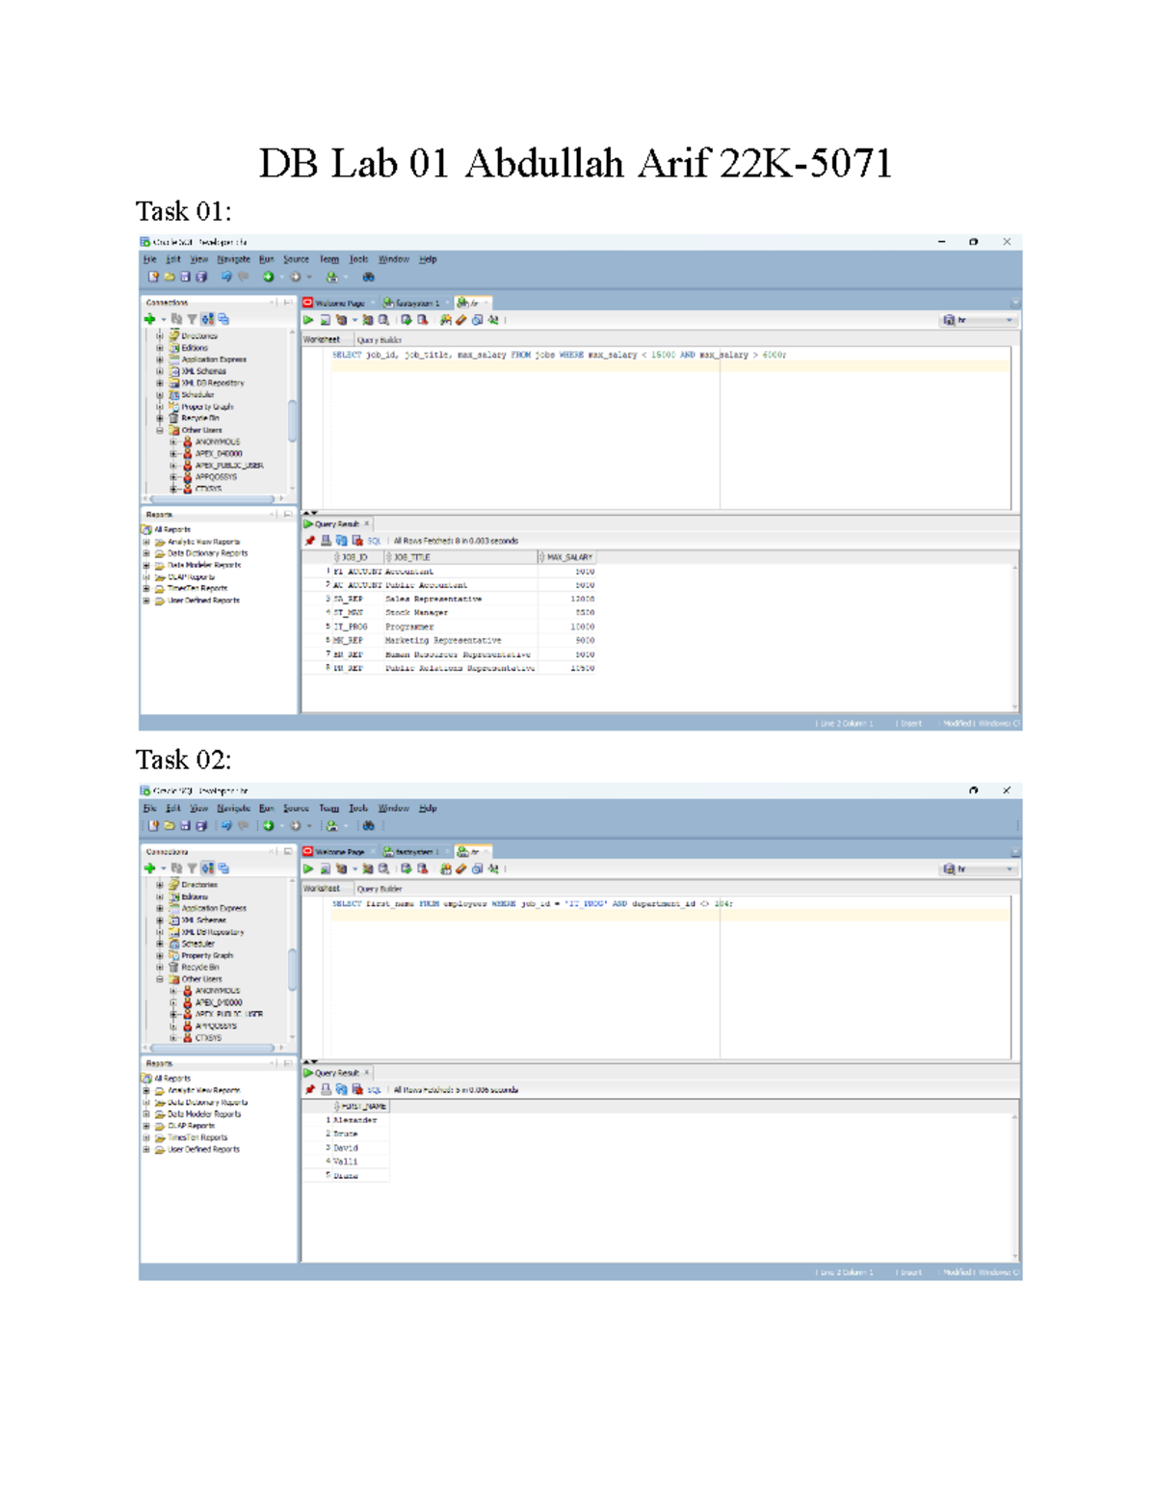Close the Query Result tab in Task 01
This screenshot has height=1497, width=1156.
pyautogui.click(x=366, y=523)
